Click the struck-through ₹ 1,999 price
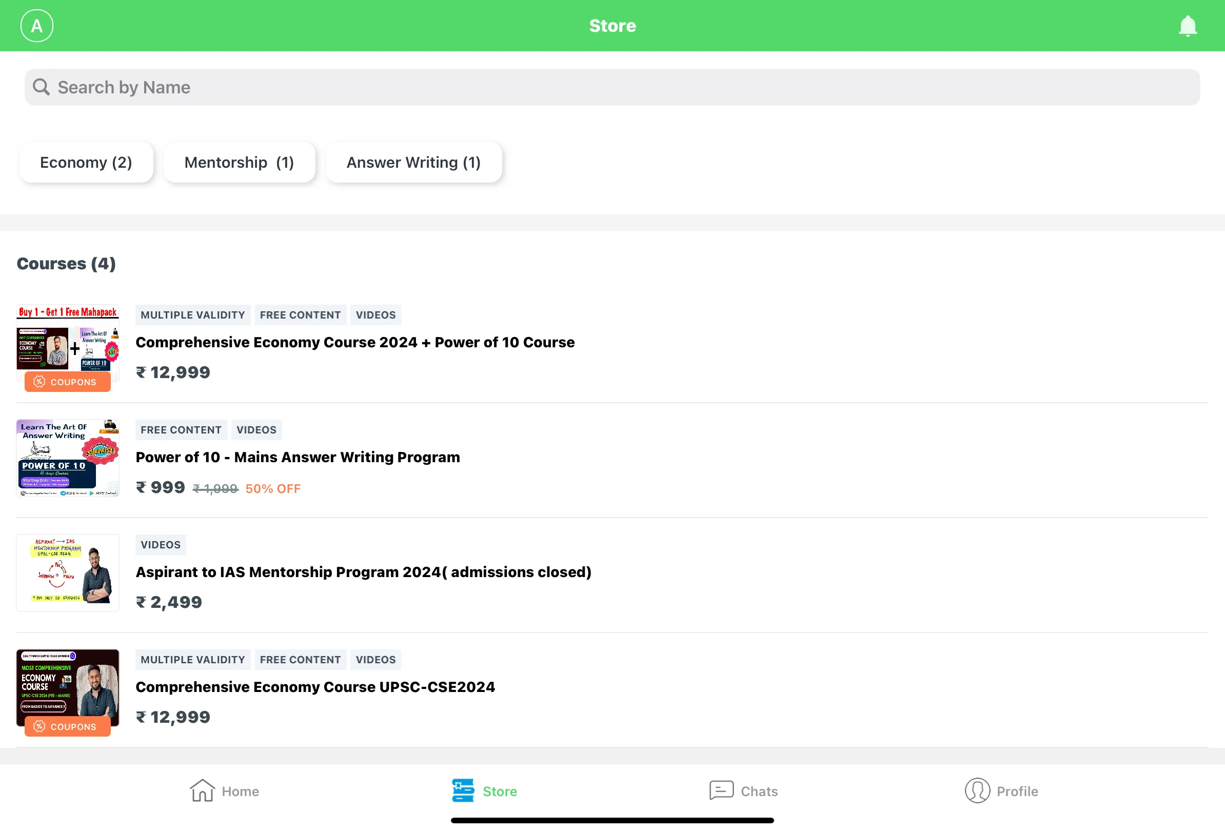 pos(215,489)
